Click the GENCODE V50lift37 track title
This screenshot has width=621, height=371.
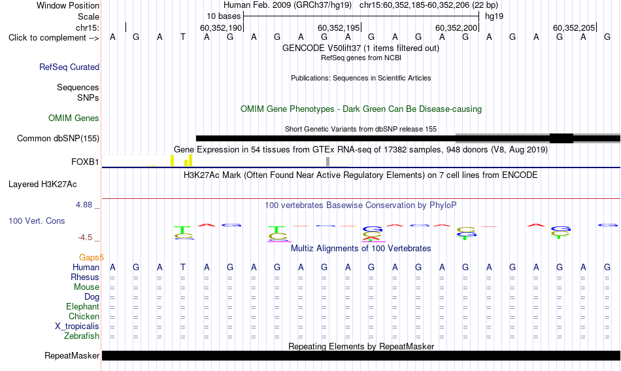pyautogui.click(x=361, y=48)
